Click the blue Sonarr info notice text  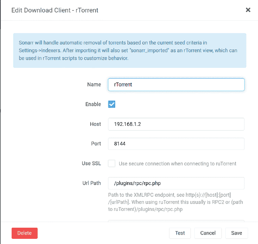128,51
